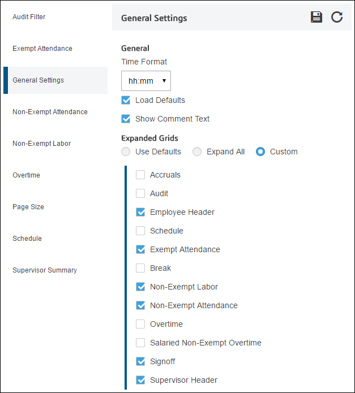The width and height of the screenshot is (355, 393).
Task: Check the Audit grid checkbox
Action: 140,193
